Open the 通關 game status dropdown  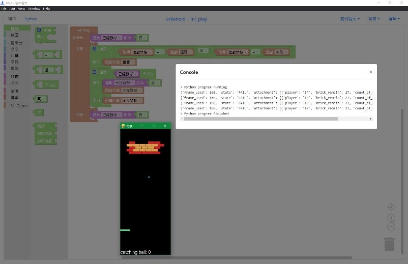pos(186,52)
